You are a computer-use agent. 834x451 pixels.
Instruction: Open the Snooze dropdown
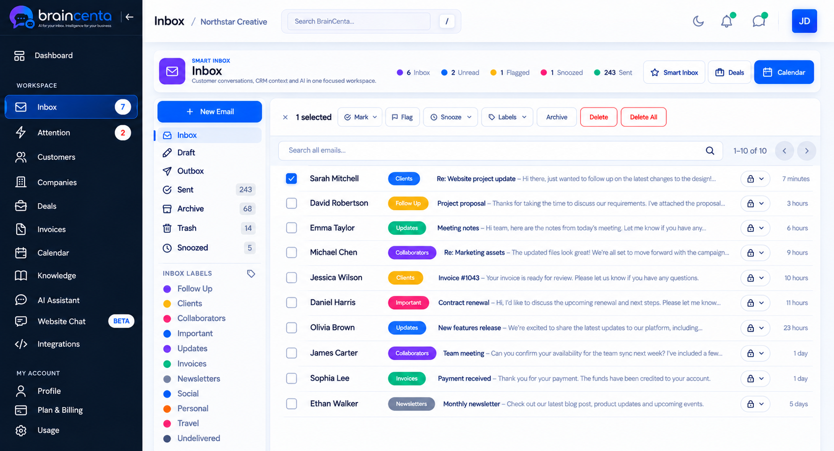point(451,117)
